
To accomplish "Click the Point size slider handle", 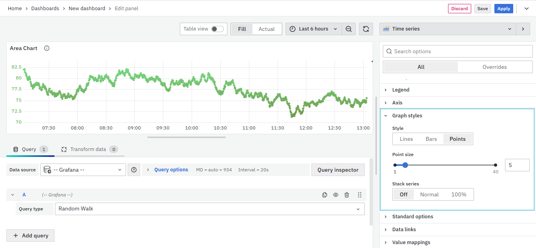I will tap(405, 165).
